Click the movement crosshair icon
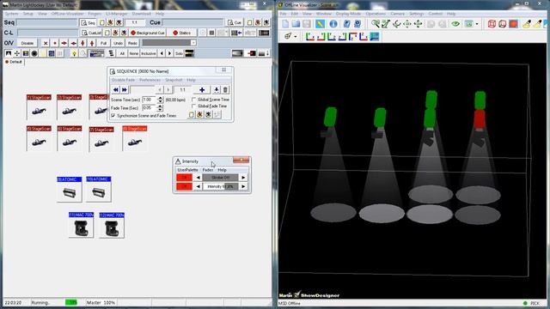 [17, 53]
